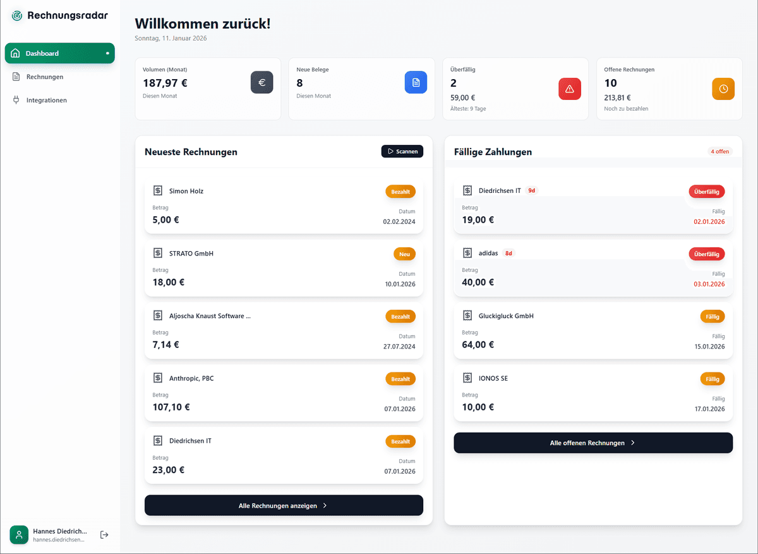Image resolution: width=758 pixels, height=554 pixels.
Task: Click the Neu badge on STRATO GmbH
Action: [404, 254]
